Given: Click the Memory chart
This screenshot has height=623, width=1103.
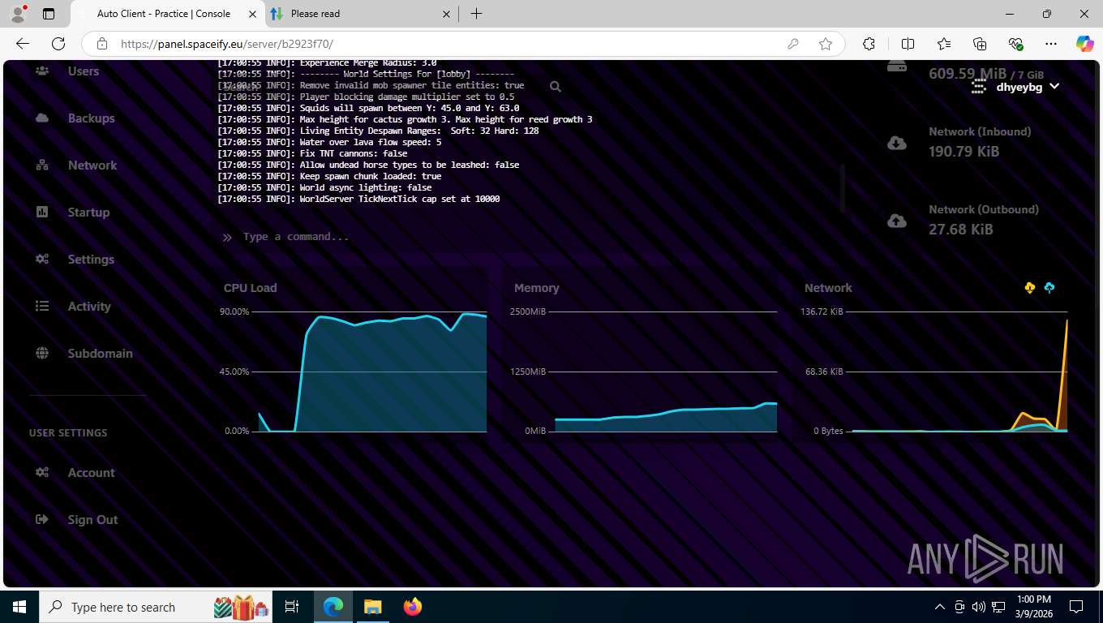Looking at the screenshot, I should tap(642, 371).
